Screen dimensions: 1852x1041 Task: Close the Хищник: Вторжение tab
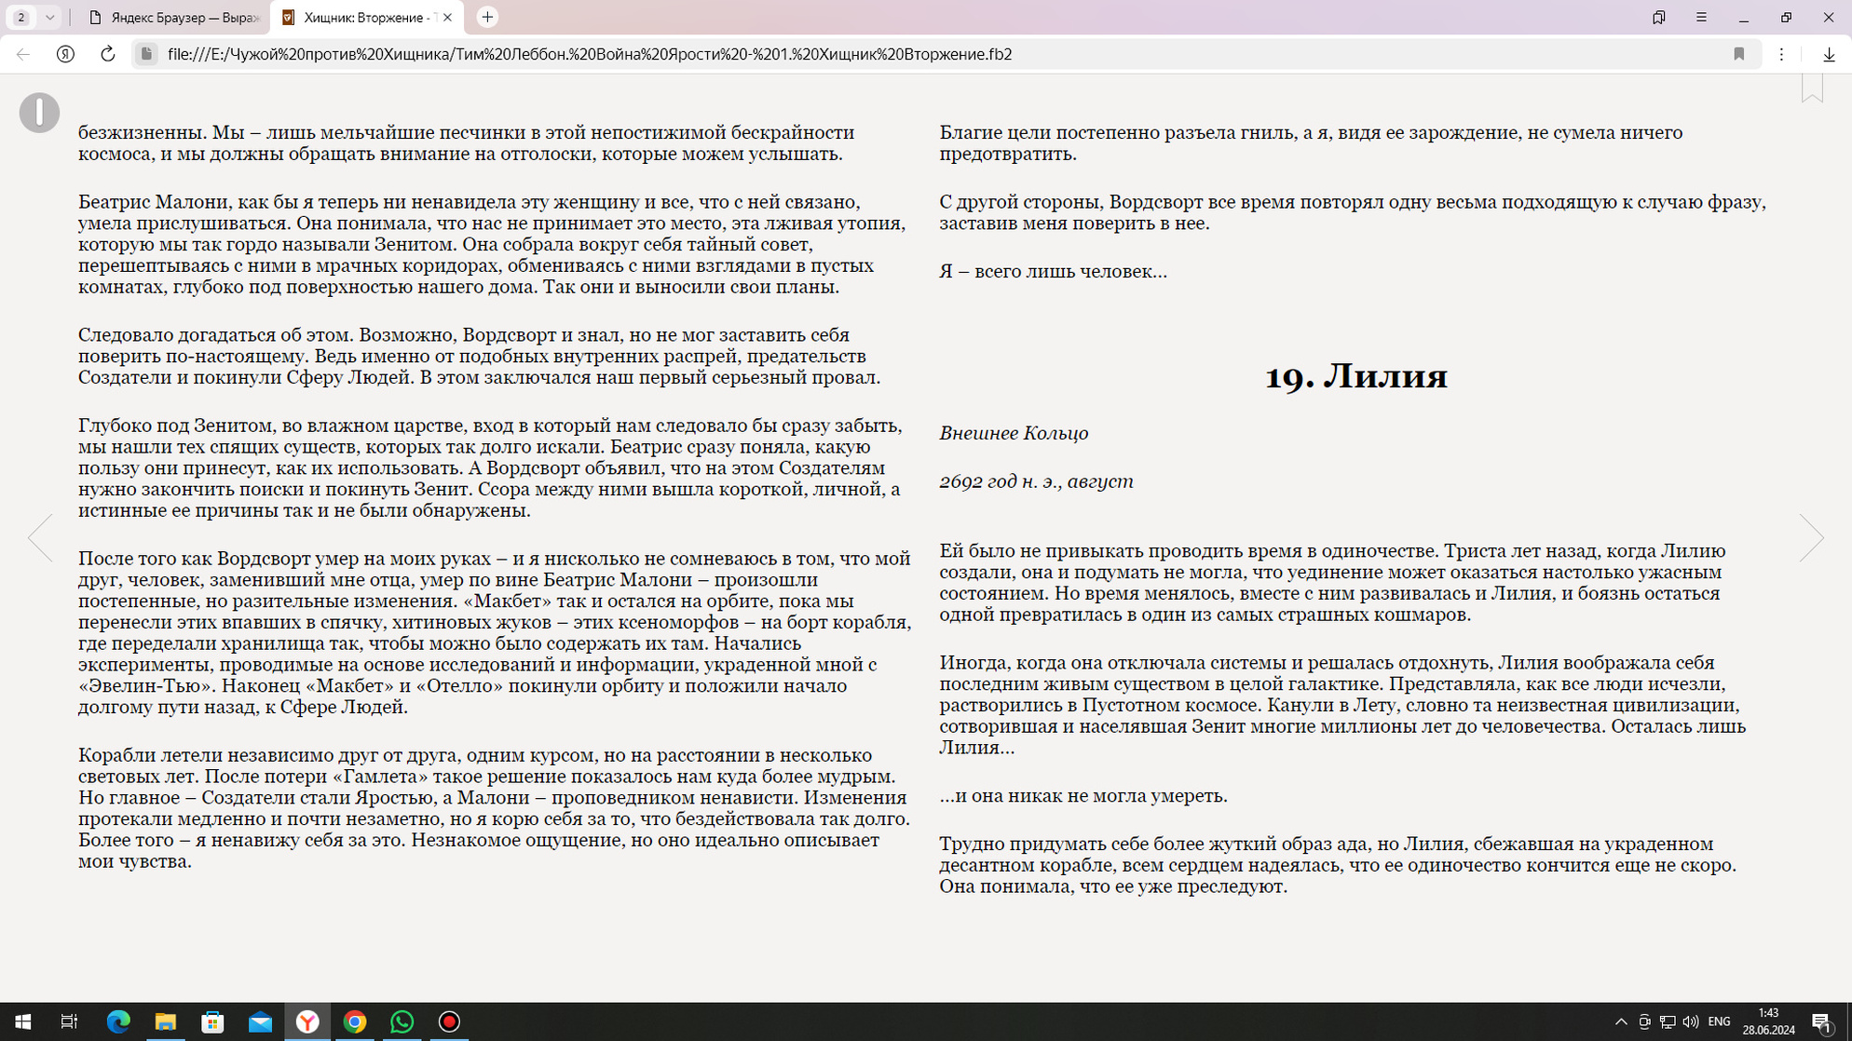click(x=447, y=17)
